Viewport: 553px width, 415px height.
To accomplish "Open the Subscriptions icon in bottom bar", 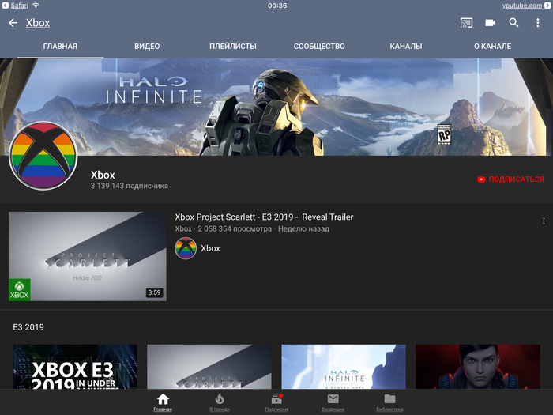I will [x=276, y=402].
